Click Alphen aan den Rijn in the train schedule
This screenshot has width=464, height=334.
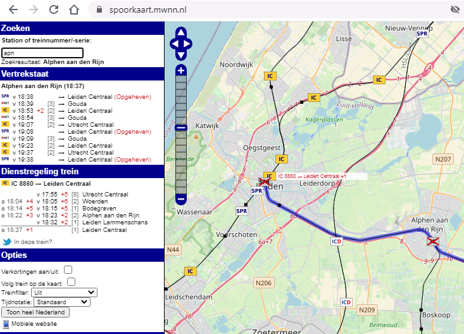111,215
